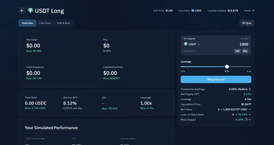Click the Half amount button
The width and height of the screenshot is (274, 145).
pyautogui.click(x=237, y=51)
